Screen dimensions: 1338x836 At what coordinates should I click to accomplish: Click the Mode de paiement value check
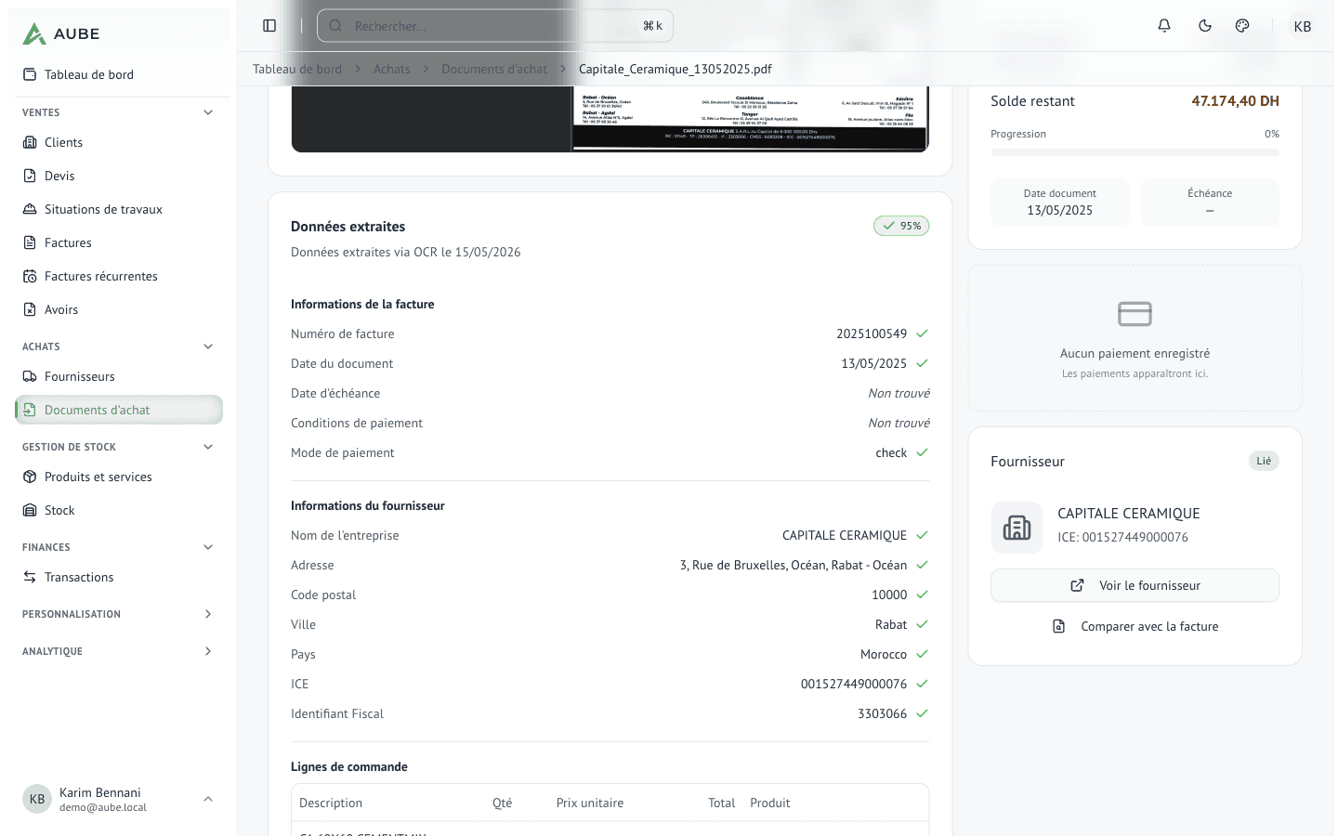tap(891, 452)
